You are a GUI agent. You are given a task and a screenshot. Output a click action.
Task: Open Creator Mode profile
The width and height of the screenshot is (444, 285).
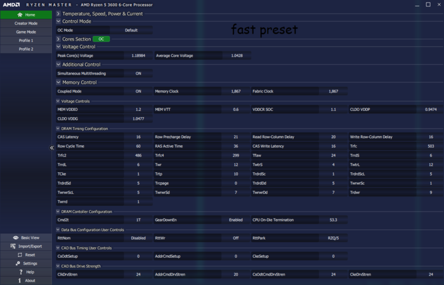pos(26,23)
